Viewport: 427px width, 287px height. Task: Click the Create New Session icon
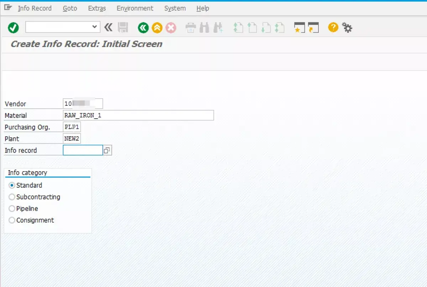tap(300, 27)
